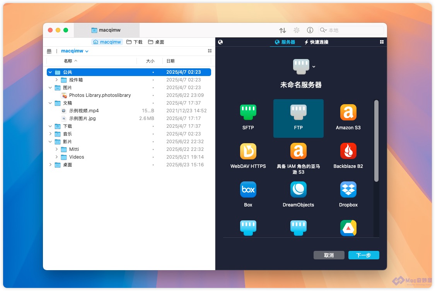Collapse the 影片 folder

(50, 142)
